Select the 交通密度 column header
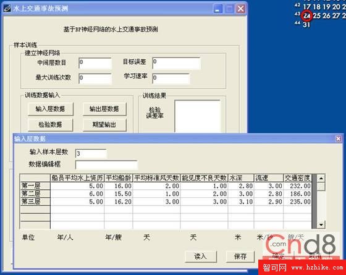This screenshot has width=346, height=275. click(x=297, y=178)
